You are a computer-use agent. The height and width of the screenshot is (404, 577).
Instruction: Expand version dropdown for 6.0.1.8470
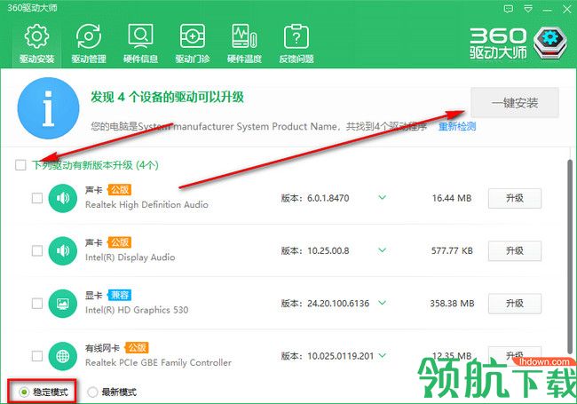tap(383, 198)
